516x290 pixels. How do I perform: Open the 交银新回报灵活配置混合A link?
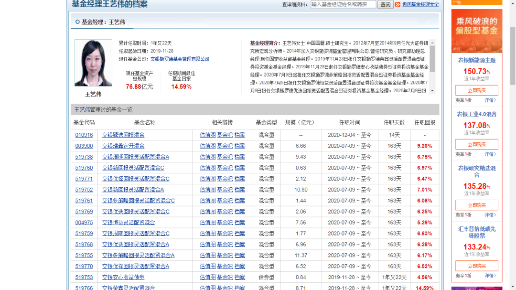133,190
